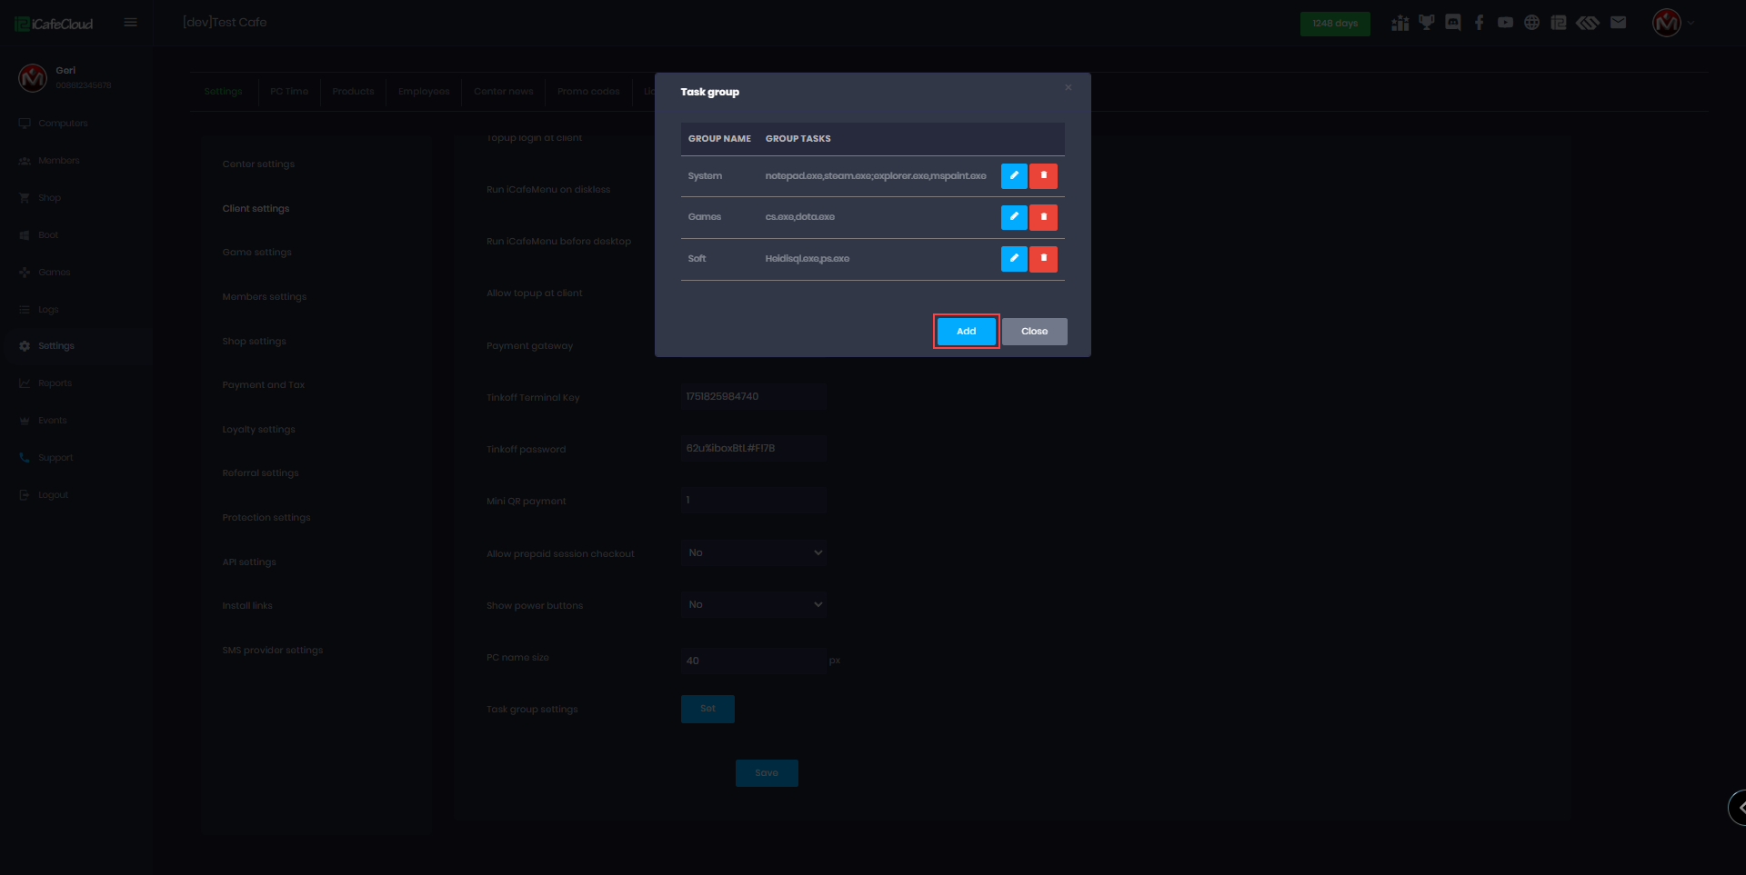The height and width of the screenshot is (875, 1746).
Task: Focus the Mini QR payment field
Action: (754, 501)
